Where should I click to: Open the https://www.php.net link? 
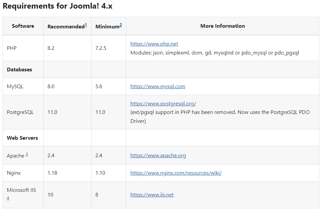(x=154, y=44)
